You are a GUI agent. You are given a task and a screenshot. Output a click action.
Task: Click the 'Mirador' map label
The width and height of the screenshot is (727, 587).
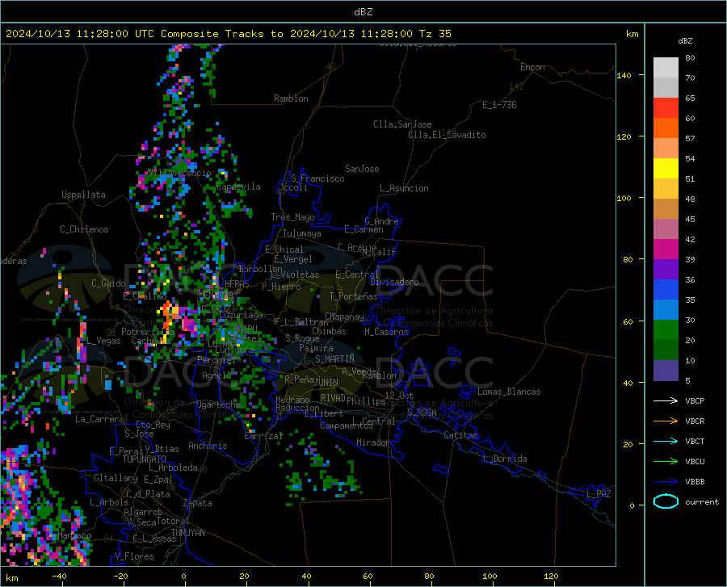click(x=373, y=442)
